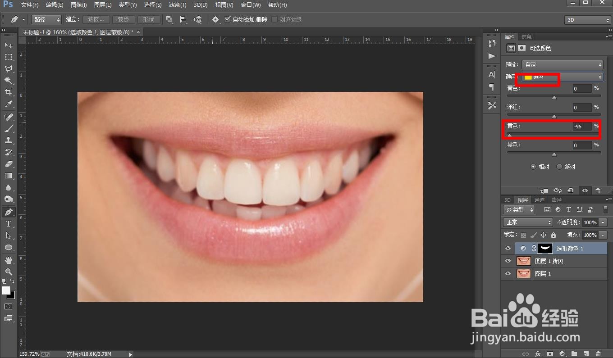The width and height of the screenshot is (613, 358).
Task: Open layer styles fx menu
Action: point(538,354)
